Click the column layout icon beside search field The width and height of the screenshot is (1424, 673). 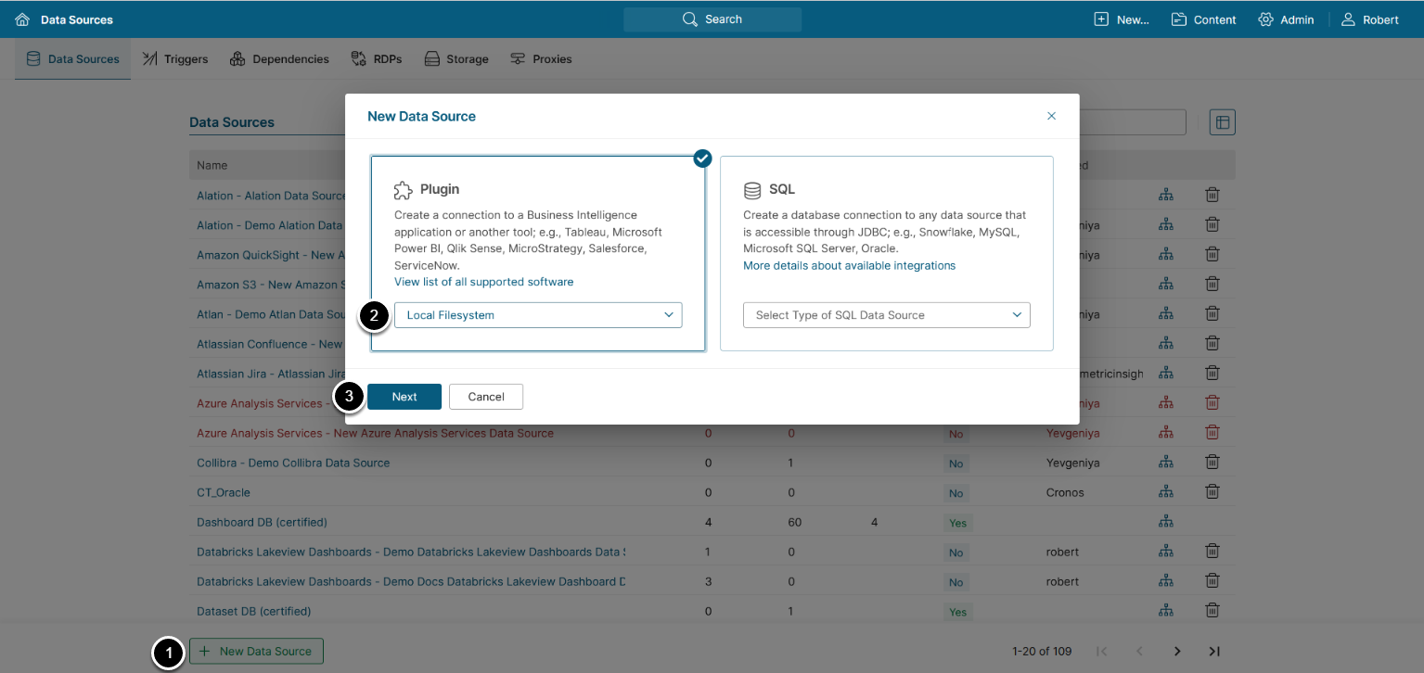[x=1222, y=122]
